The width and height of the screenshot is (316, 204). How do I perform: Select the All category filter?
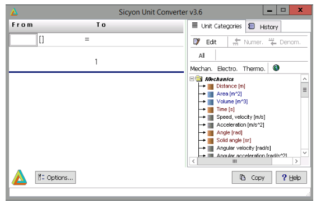202,55
